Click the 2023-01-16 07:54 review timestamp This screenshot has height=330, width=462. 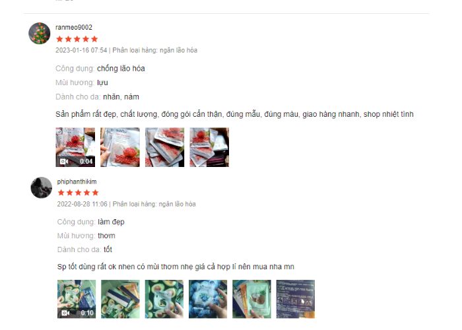[x=81, y=50]
